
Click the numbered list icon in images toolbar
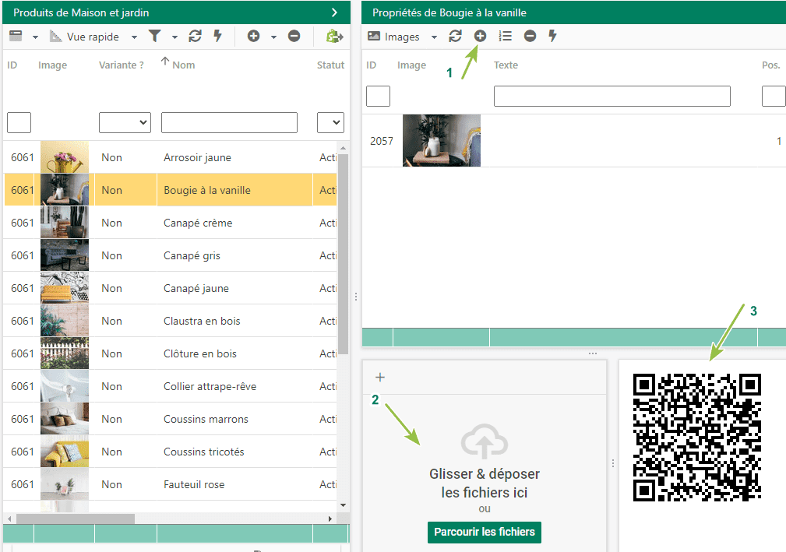coord(506,36)
